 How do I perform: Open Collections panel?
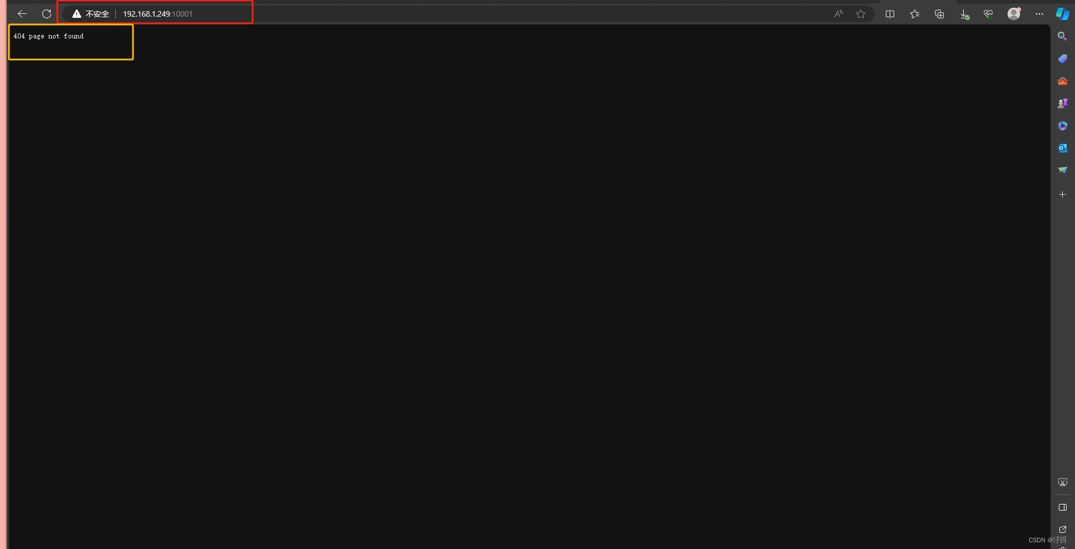pyautogui.click(x=939, y=14)
